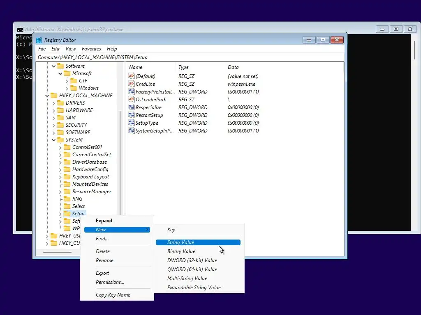Click the DRIVERS folder icon
The height and width of the screenshot is (315, 421).
point(61,103)
